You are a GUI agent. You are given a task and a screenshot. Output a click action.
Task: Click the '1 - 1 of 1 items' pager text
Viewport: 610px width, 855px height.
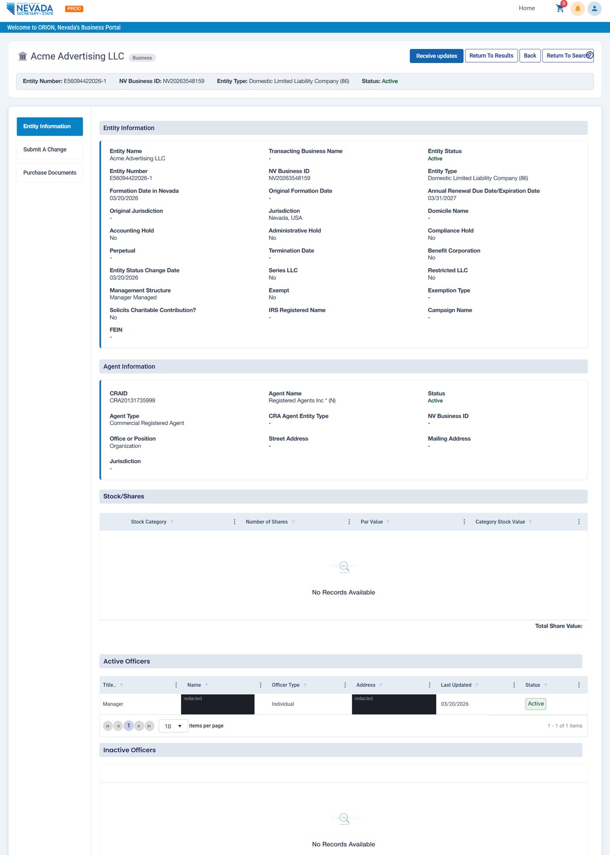click(x=565, y=726)
